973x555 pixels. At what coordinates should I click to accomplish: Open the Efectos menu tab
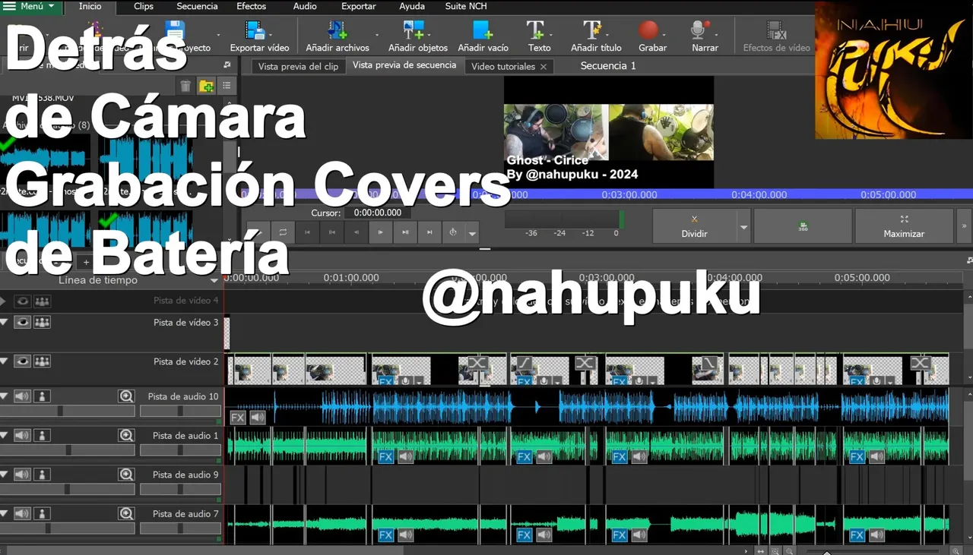coord(251,6)
